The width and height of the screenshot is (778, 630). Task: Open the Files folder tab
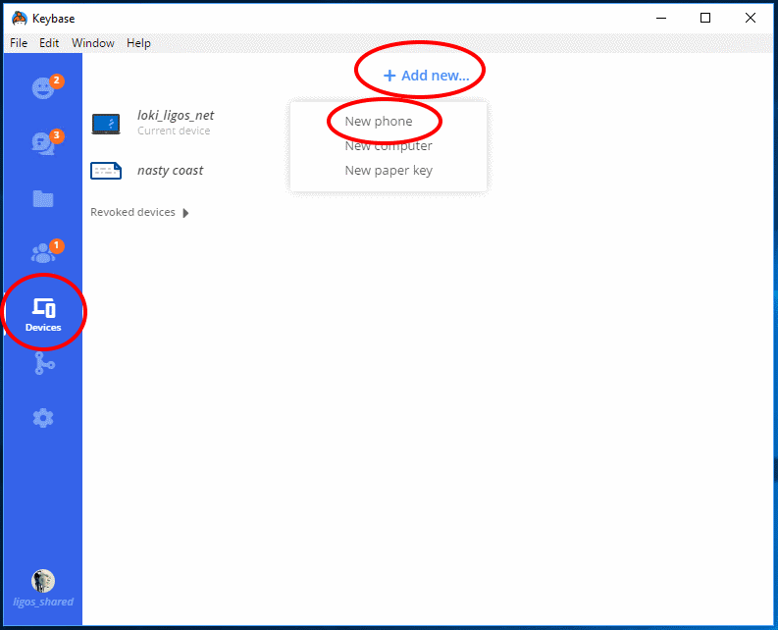43,198
